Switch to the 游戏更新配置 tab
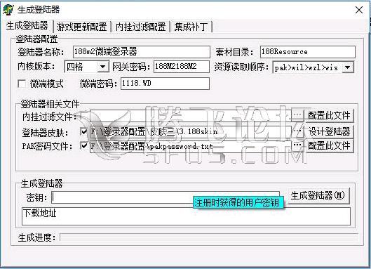This screenshot has width=371, height=269. click(x=81, y=27)
